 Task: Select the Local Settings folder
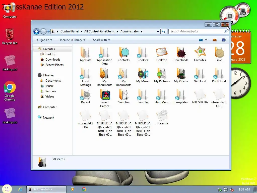pos(85,77)
